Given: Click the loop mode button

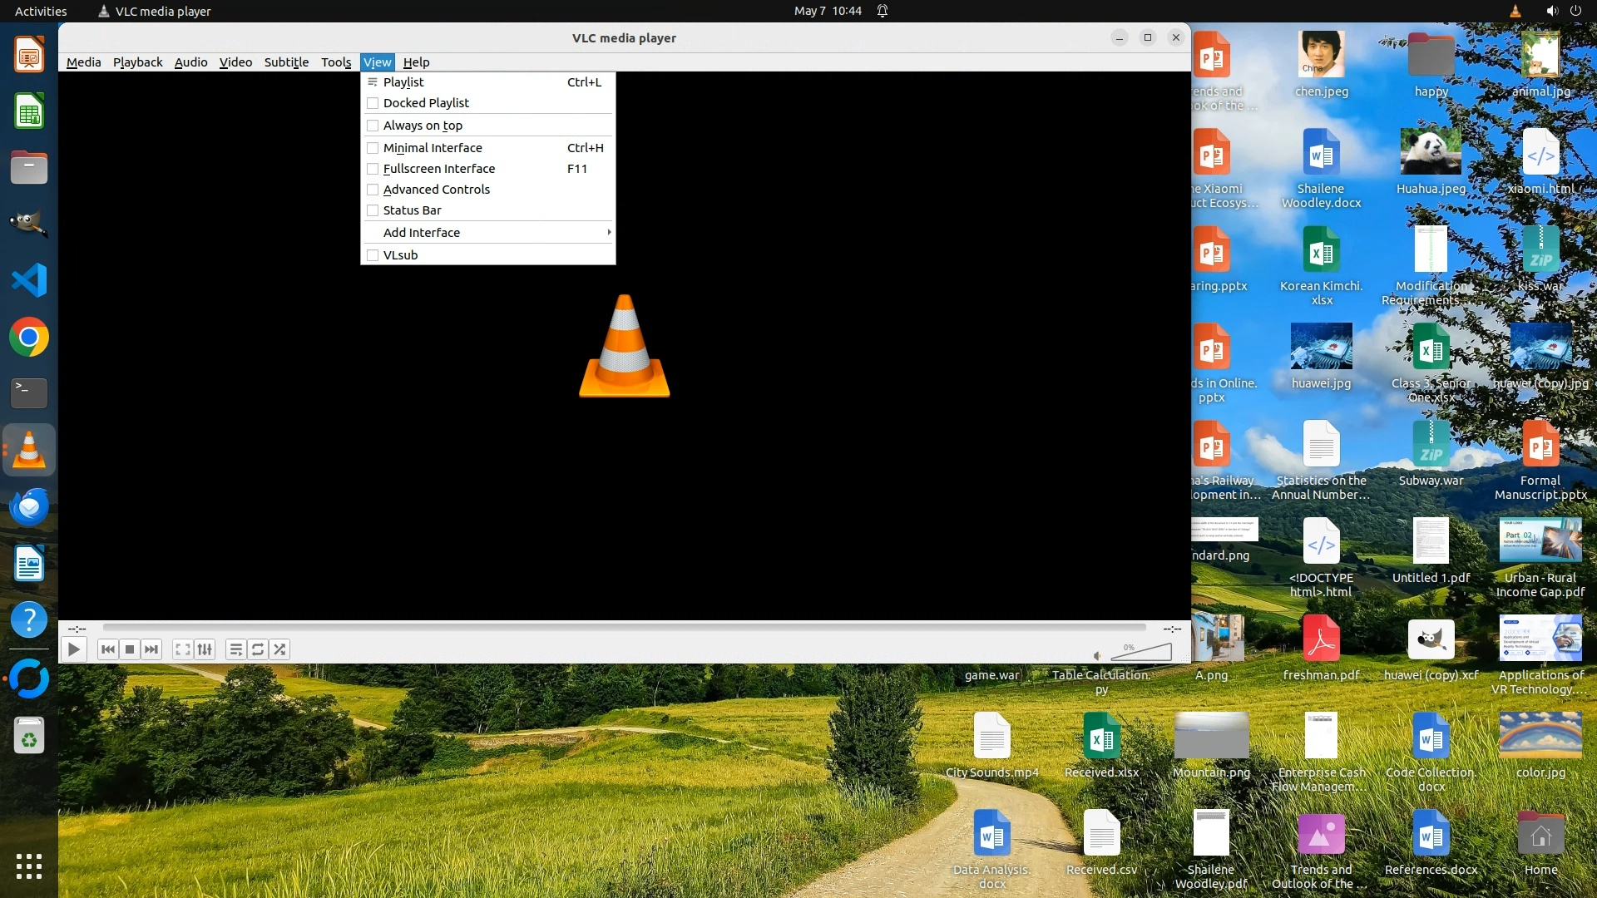Looking at the screenshot, I should click(x=258, y=649).
